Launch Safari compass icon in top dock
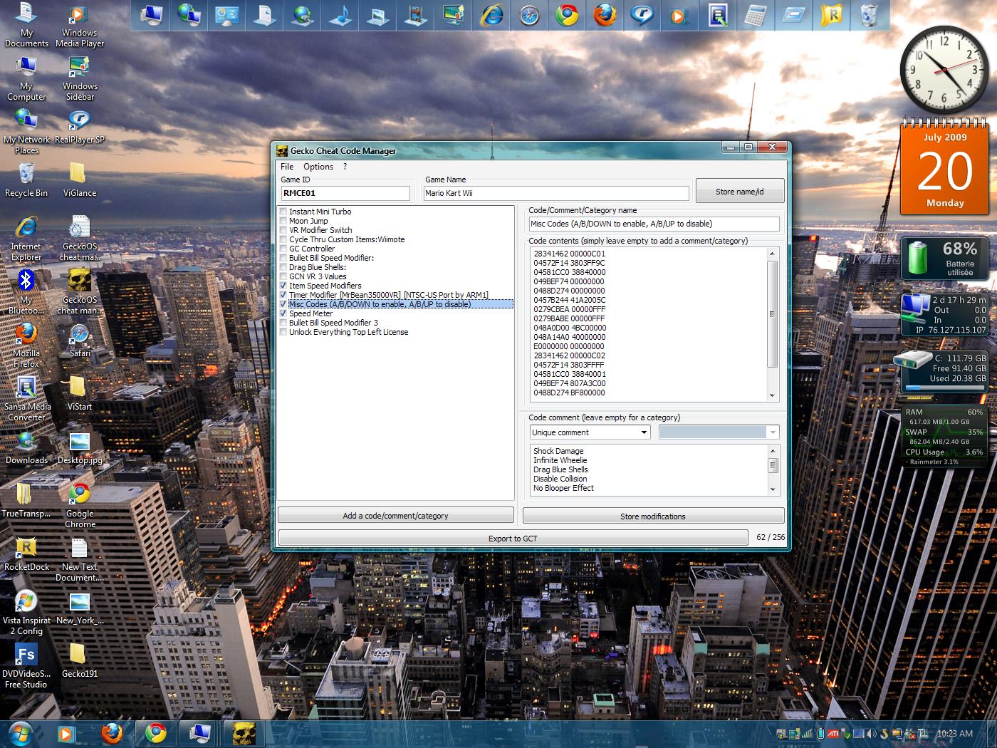The height and width of the screenshot is (748, 997). click(x=529, y=14)
